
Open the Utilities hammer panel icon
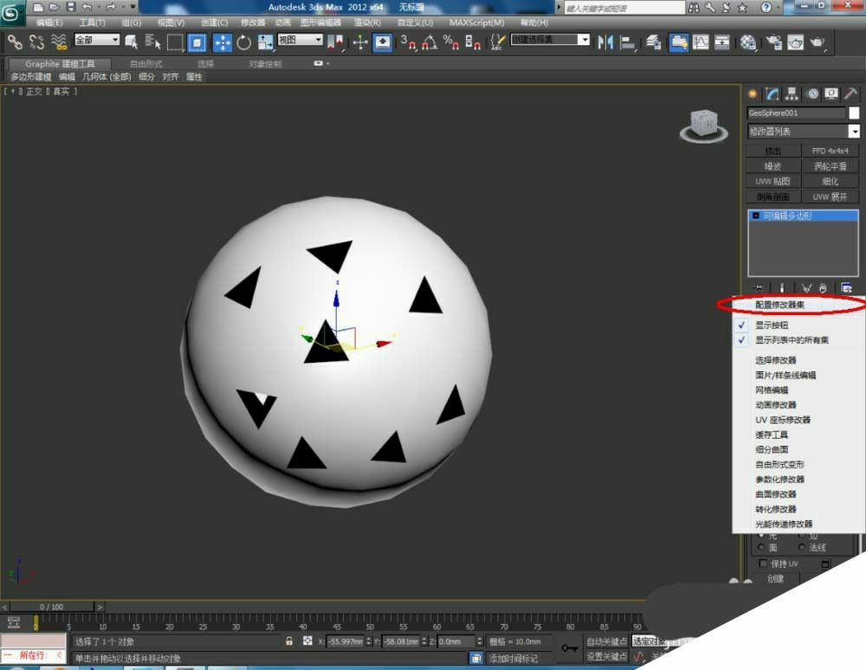tap(851, 94)
